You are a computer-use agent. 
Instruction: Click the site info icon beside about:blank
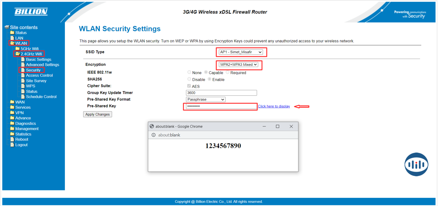click(154, 135)
